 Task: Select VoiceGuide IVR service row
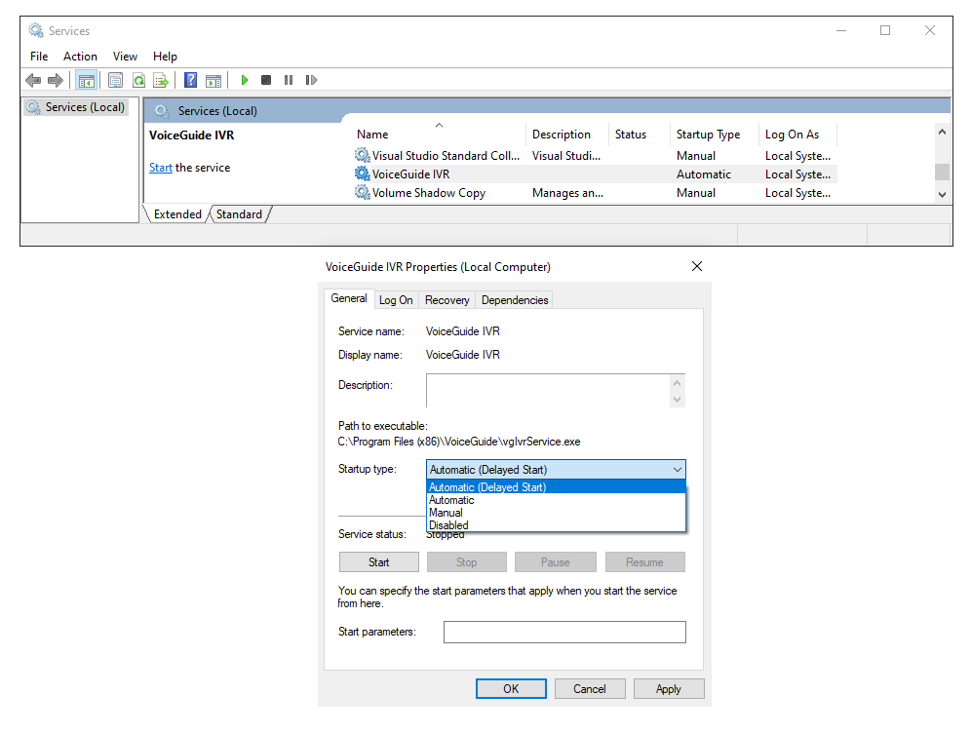click(595, 174)
